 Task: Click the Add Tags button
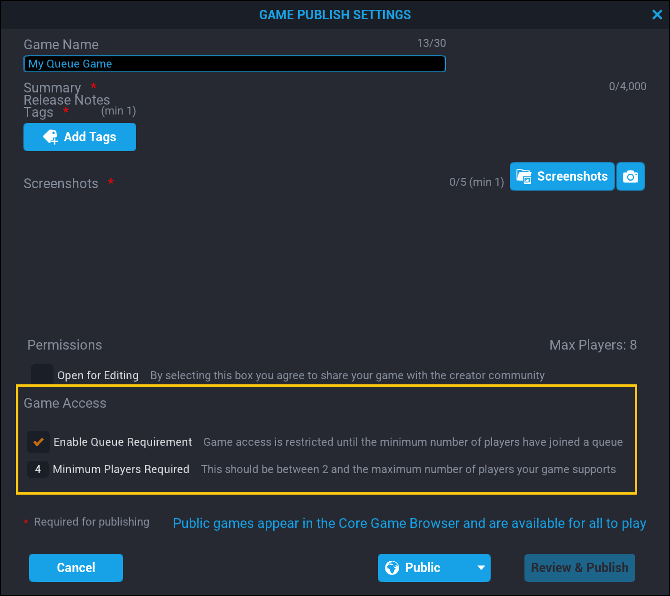79,137
